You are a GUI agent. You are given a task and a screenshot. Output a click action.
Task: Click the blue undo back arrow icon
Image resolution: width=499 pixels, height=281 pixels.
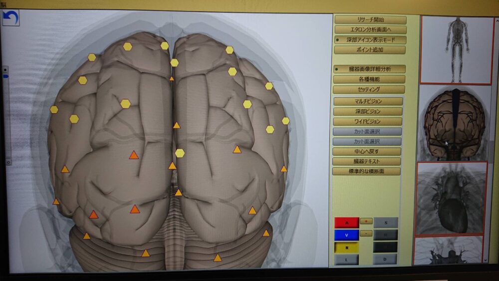(10, 17)
